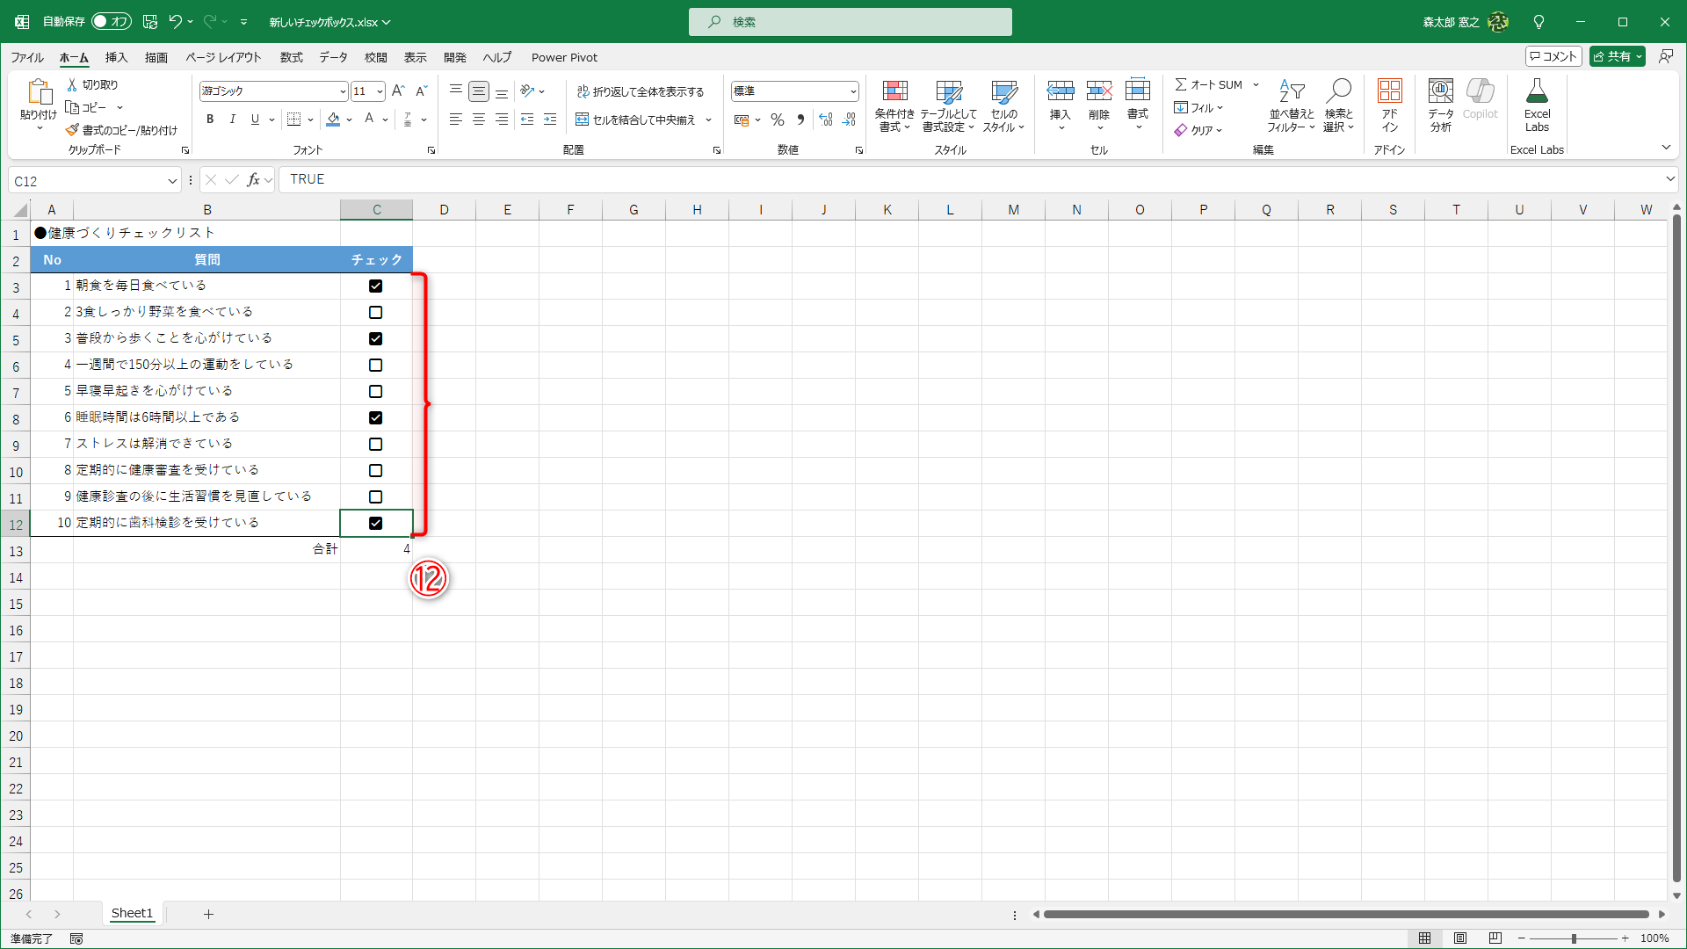Toggle AutoSave switch

click(x=112, y=21)
